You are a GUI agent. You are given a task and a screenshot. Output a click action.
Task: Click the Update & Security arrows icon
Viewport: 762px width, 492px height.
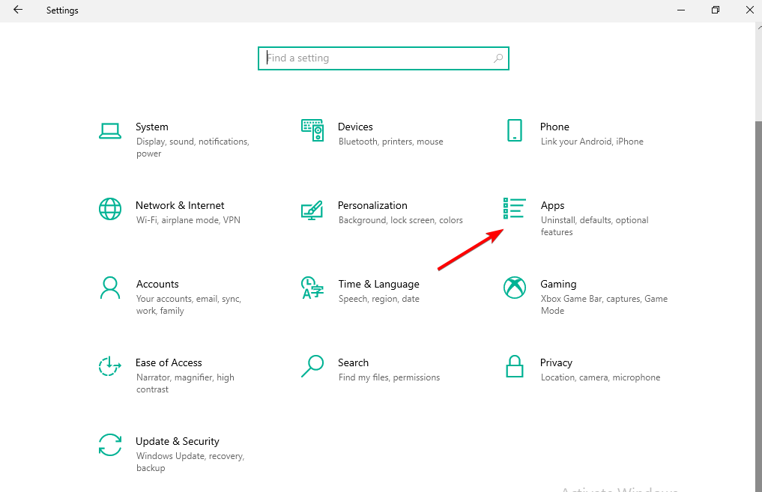click(x=110, y=445)
